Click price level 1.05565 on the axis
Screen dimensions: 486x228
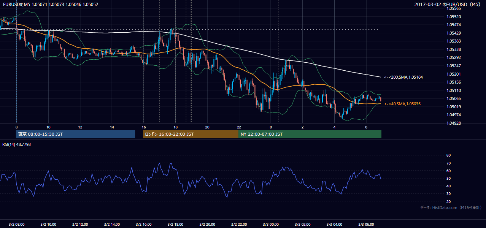[454, 8]
